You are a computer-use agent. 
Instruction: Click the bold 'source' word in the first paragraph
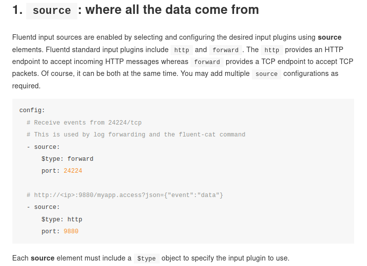[x=329, y=37]
